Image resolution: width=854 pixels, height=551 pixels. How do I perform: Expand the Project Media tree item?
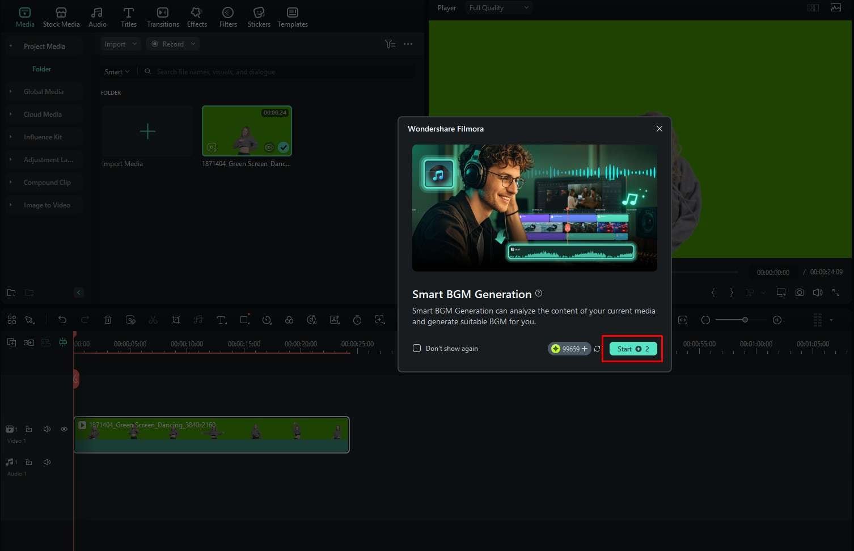[11, 46]
